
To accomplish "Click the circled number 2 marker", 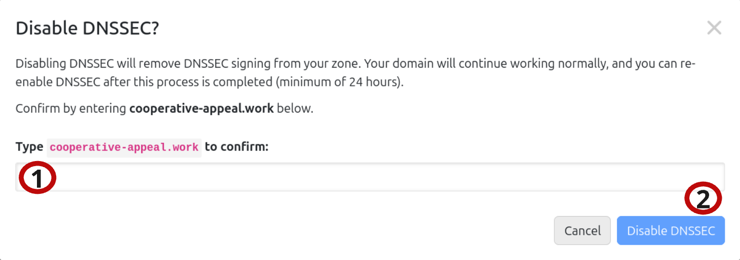I will pyautogui.click(x=703, y=199).
